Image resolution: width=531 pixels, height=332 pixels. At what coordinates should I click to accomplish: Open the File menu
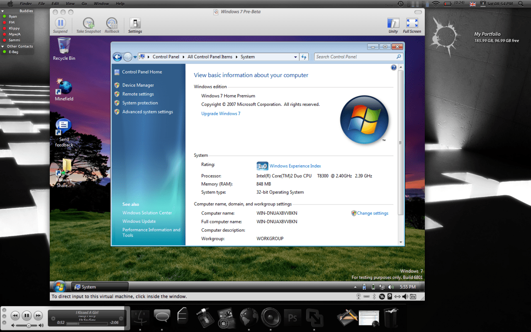coord(41,4)
